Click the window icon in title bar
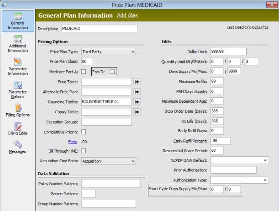This screenshot has height=211, width=279. [x=4, y=5]
